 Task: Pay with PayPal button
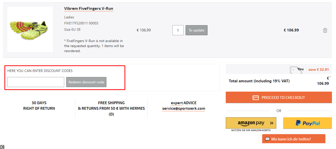pos(307,123)
